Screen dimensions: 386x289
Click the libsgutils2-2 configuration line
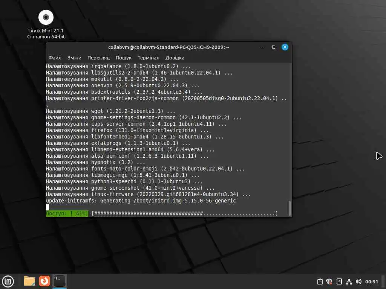coord(139,73)
